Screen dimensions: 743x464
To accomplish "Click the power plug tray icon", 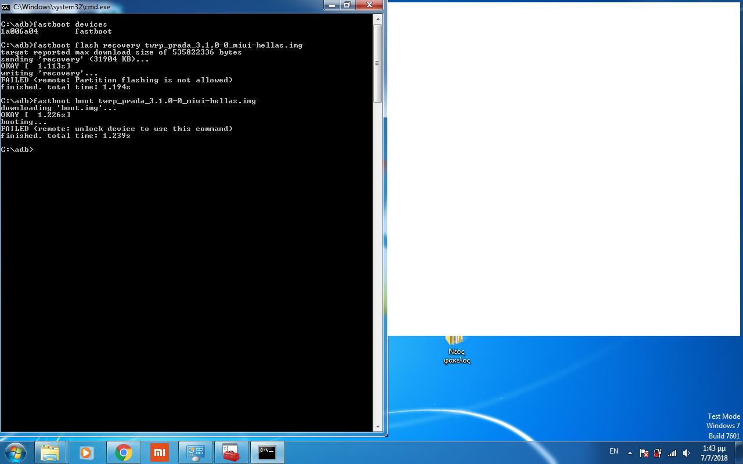I will pos(658,452).
